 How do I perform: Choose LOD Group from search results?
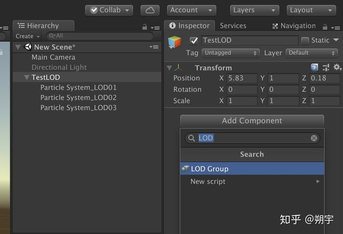252,169
